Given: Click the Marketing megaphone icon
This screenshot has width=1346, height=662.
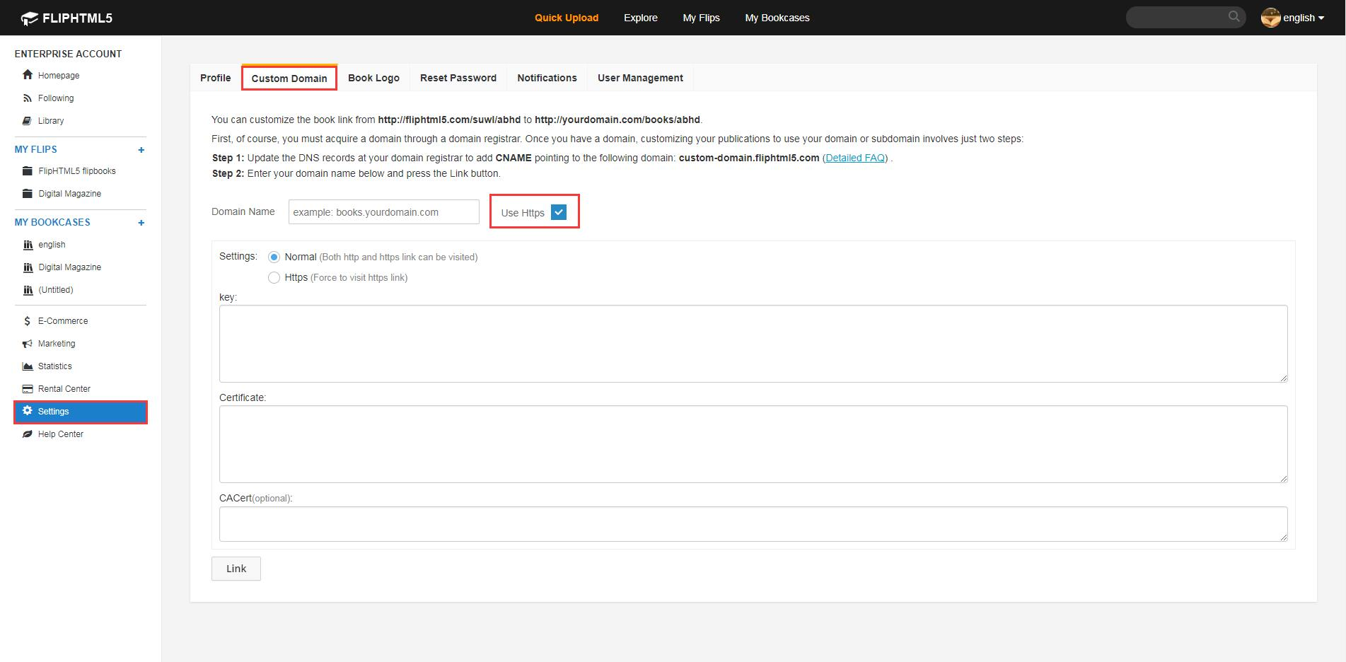Looking at the screenshot, I should (x=28, y=344).
